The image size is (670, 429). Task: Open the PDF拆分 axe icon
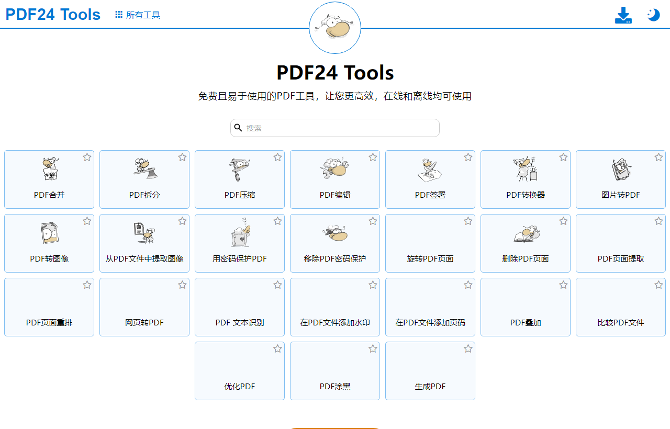tap(145, 169)
